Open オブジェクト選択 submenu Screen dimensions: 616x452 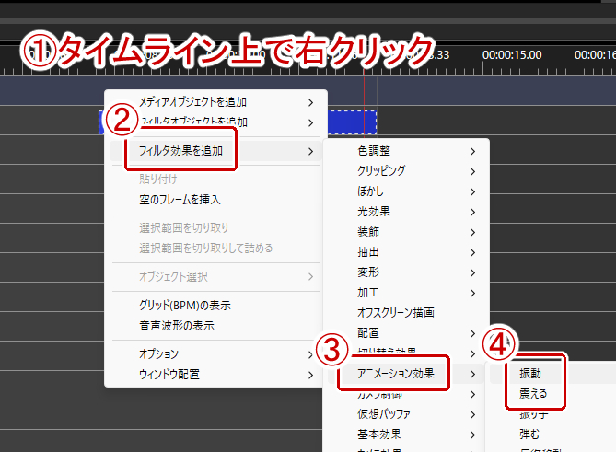click(215, 276)
